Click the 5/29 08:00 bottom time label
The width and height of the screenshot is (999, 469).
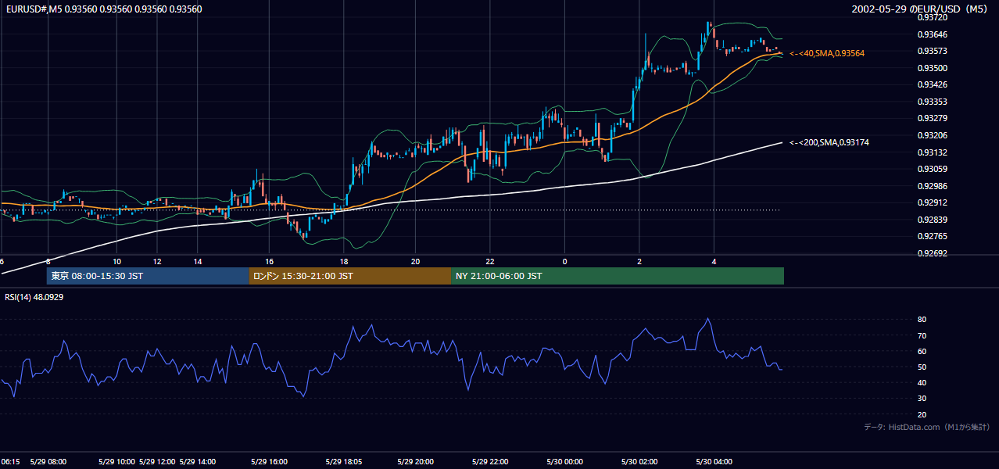pos(48,462)
